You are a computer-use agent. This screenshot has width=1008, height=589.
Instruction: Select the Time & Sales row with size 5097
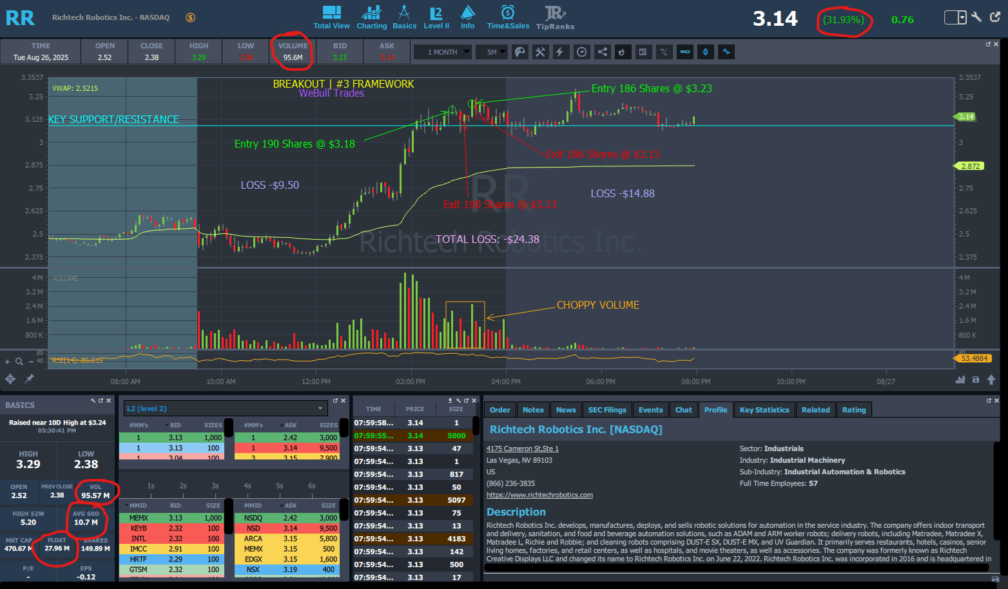pos(412,500)
